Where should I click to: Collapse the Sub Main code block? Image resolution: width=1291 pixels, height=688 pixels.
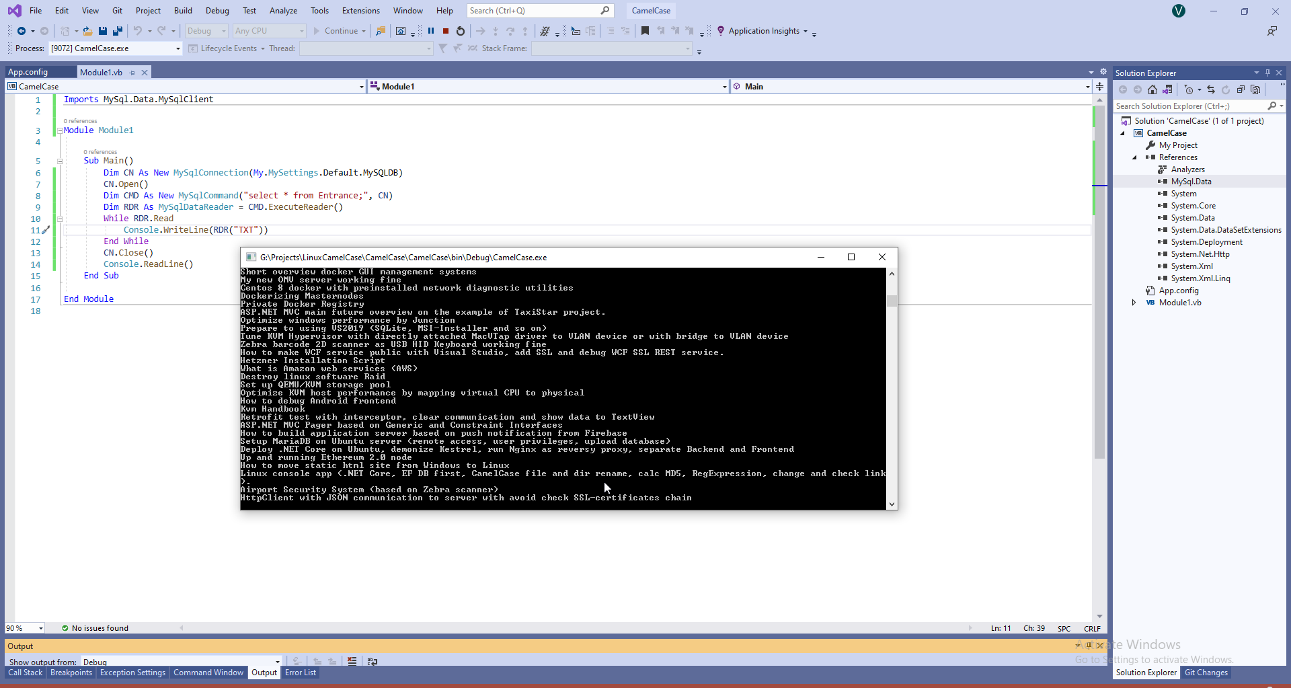(x=60, y=161)
